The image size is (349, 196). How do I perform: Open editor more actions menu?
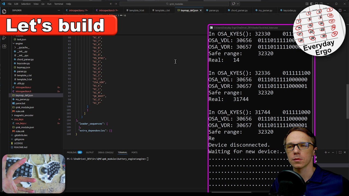pos(345,10)
